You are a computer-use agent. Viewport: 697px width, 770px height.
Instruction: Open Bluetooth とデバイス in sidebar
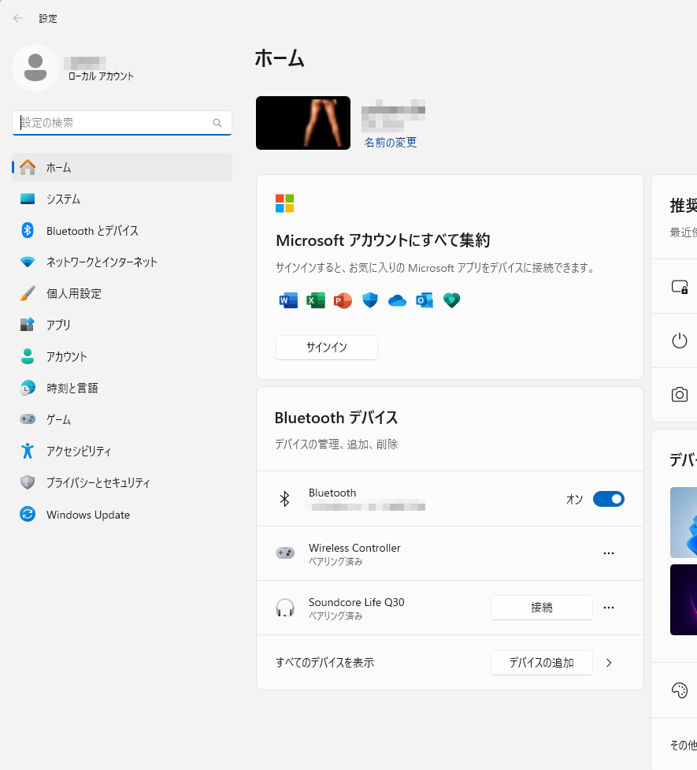(92, 231)
